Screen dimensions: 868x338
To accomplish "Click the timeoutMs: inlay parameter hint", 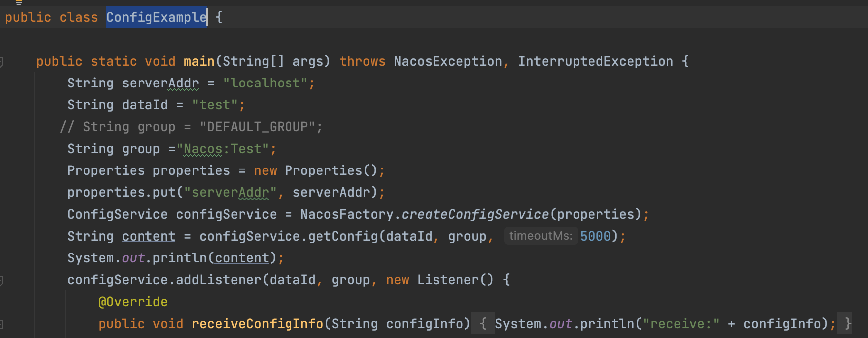I will (x=541, y=236).
